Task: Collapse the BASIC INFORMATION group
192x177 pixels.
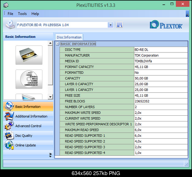Action: click(58, 44)
